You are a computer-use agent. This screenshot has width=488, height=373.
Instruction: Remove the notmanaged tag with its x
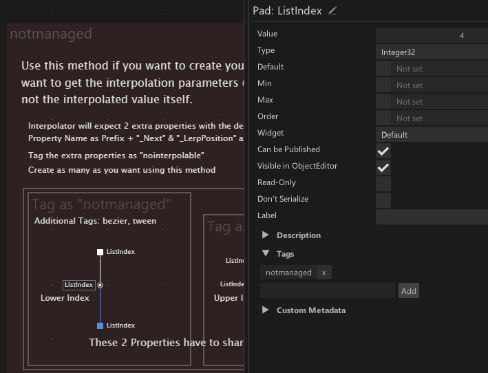point(323,273)
